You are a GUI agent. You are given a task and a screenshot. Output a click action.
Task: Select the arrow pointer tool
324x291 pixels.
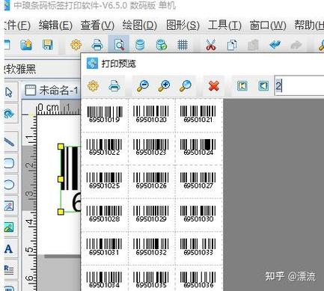tap(9, 92)
